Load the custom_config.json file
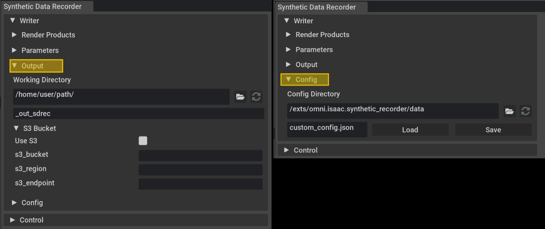Image resolution: width=545 pixels, height=229 pixels. click(410, 130)
